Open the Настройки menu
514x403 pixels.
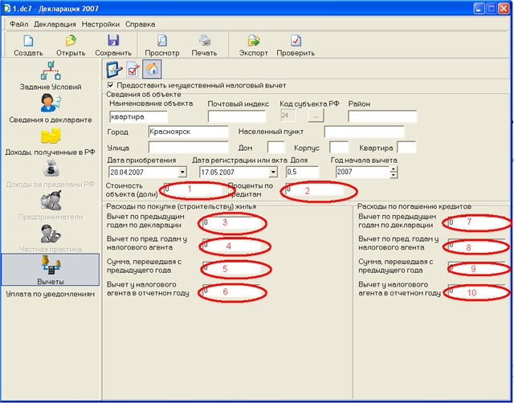100,24
